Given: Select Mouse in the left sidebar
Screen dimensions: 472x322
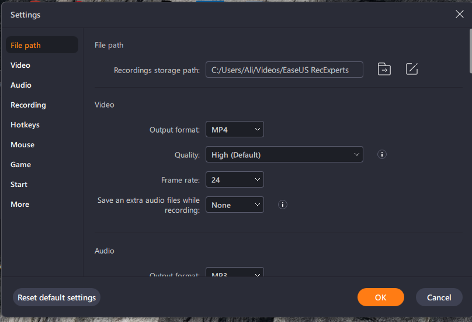Looking at the screenshot, I should coord(22,145).
